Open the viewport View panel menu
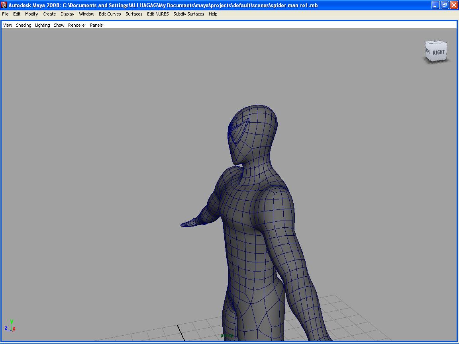Image resolution: width=459 pixels, height=344 pixels. click(x=8, y=25)
